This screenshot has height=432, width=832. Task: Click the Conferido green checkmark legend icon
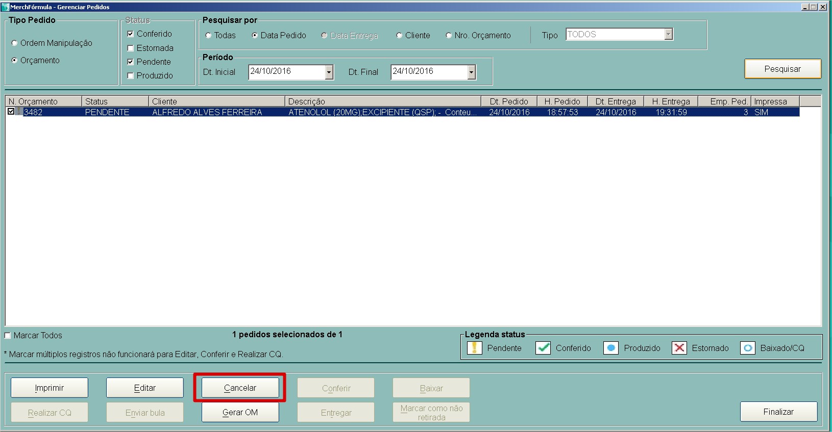coord(543,348)
